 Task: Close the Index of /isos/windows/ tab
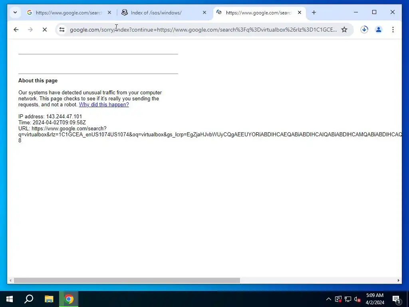(204, 12)
